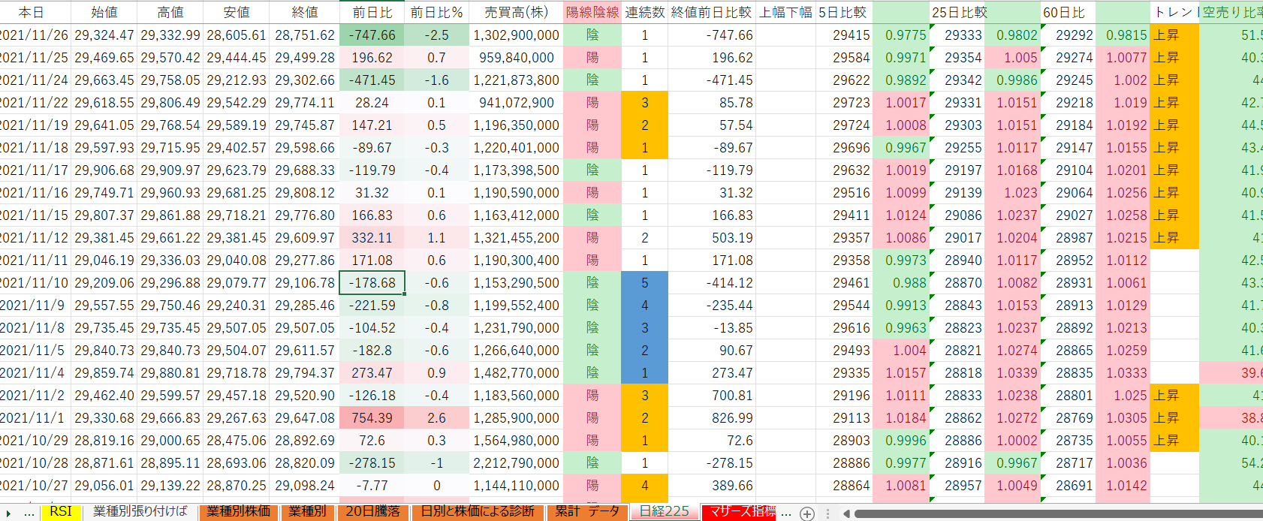The image size is (1263, 521).
Task: Click the date cell 2021/11/5
Action: coord(35,351)
